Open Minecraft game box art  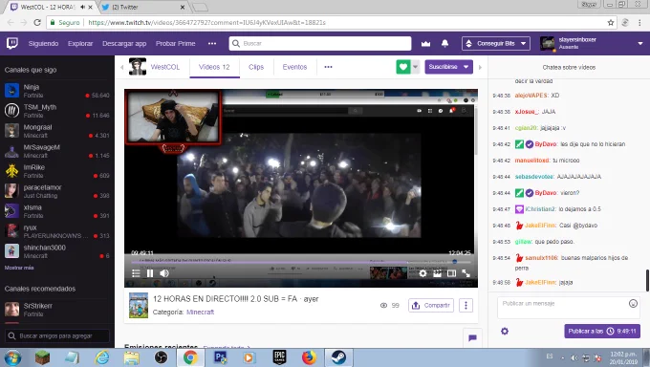pos(139,305)
